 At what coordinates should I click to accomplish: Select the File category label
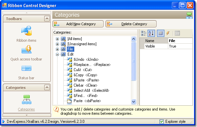point(70,49)
